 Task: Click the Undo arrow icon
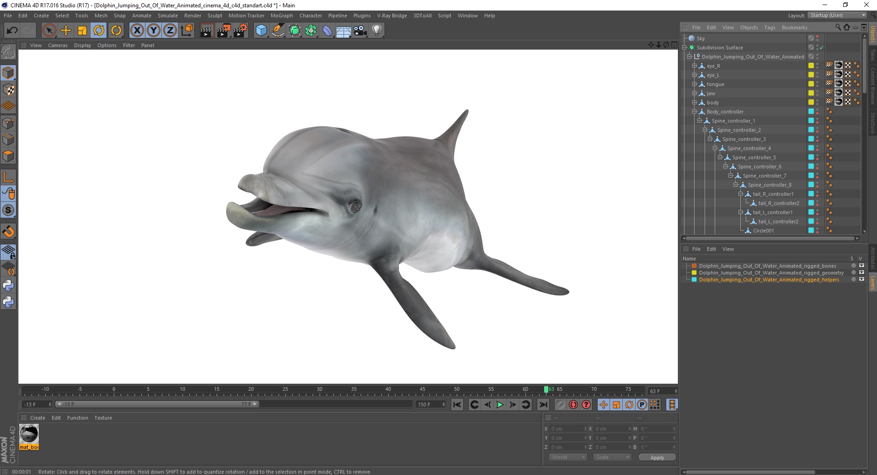(x=12, y=31)
